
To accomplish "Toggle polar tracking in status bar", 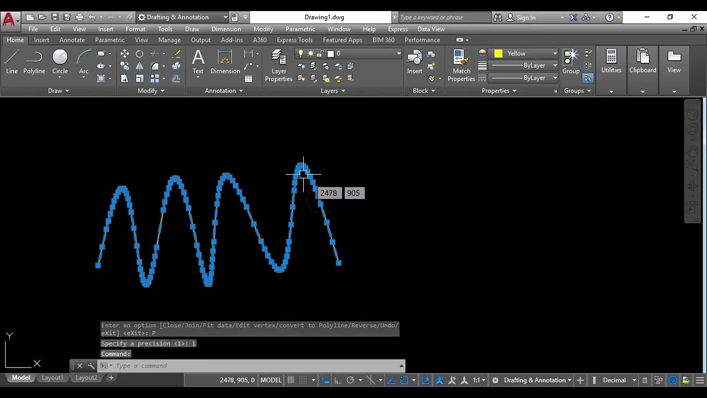I will [x=350, y=380].
